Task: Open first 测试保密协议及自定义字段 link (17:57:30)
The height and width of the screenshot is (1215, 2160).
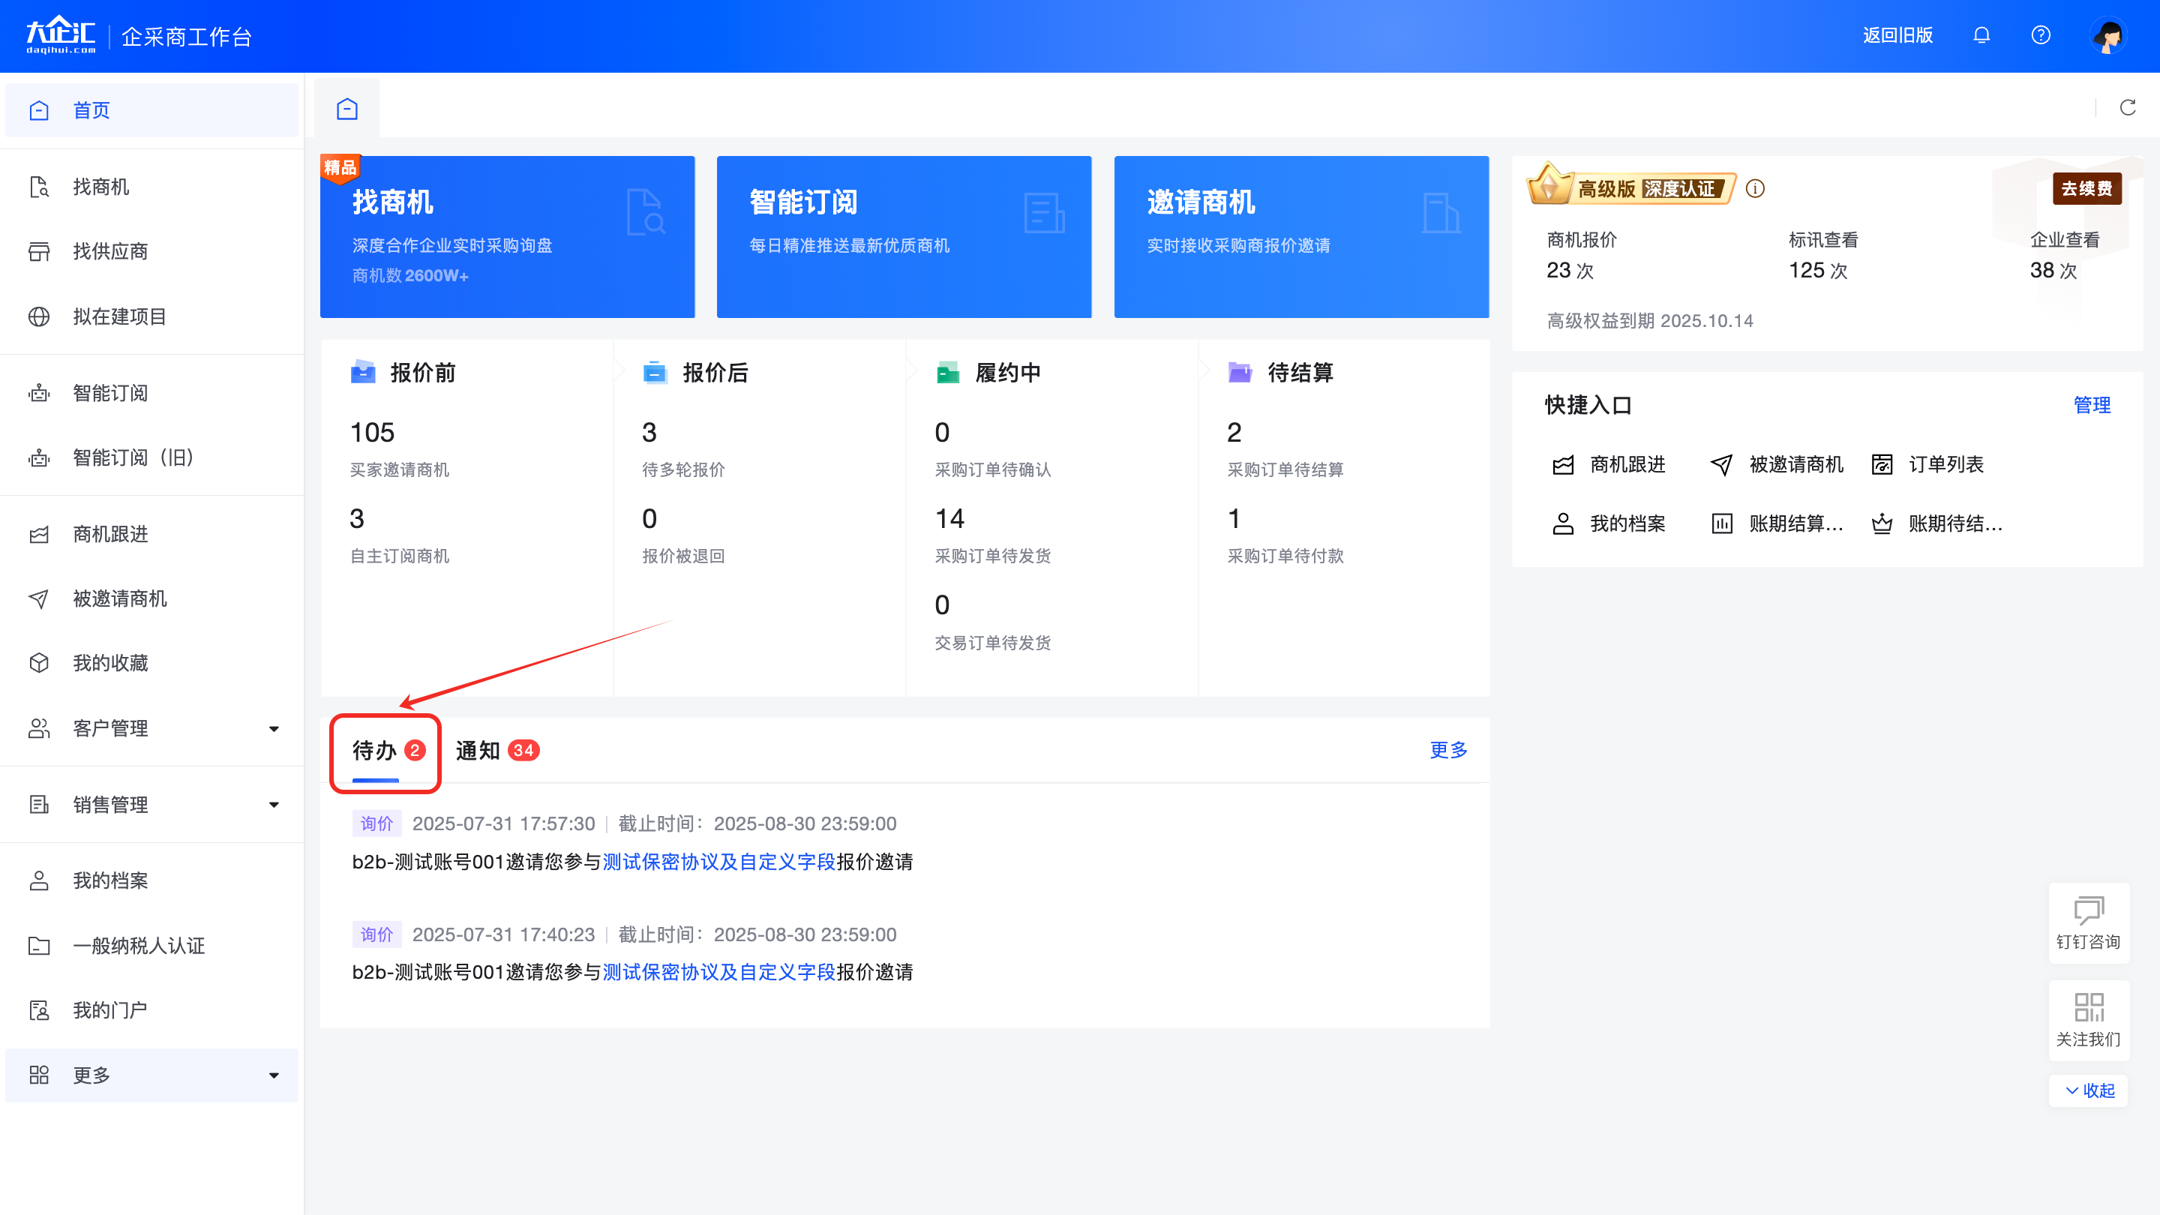Action: (x=719, y=862)
